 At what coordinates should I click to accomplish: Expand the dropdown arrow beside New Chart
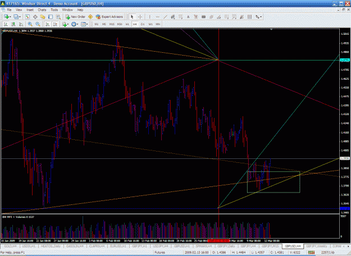[x=10, y=17]
